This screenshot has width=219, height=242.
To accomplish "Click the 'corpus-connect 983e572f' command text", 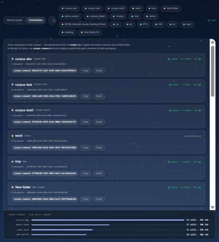I will [x=45, y=71].
